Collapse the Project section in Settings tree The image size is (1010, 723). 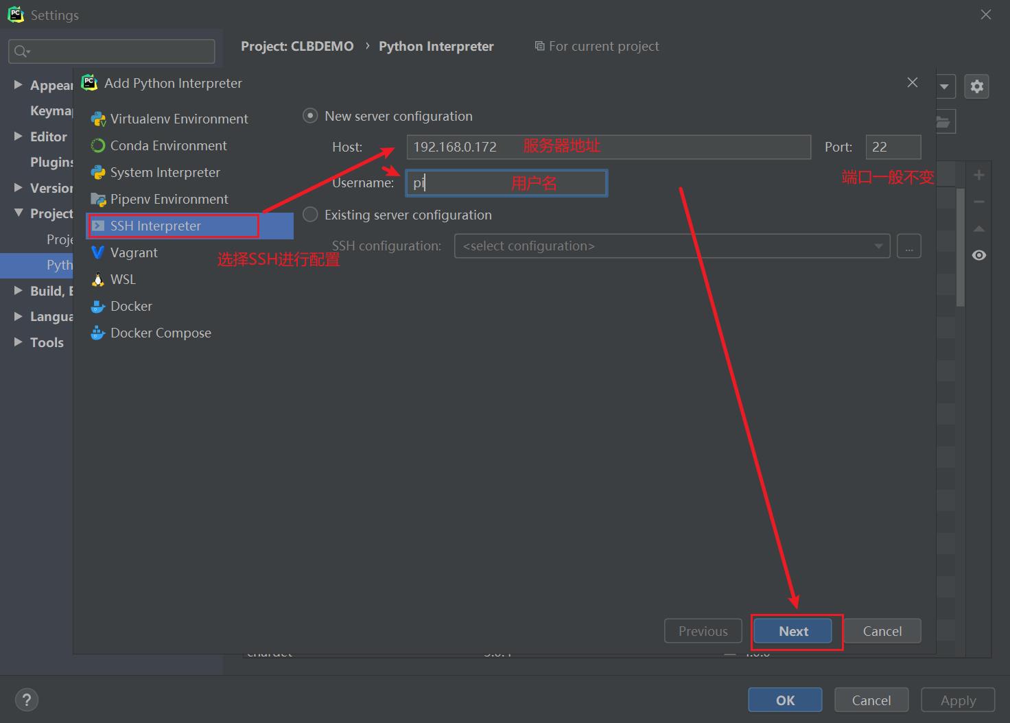(19, 213)
